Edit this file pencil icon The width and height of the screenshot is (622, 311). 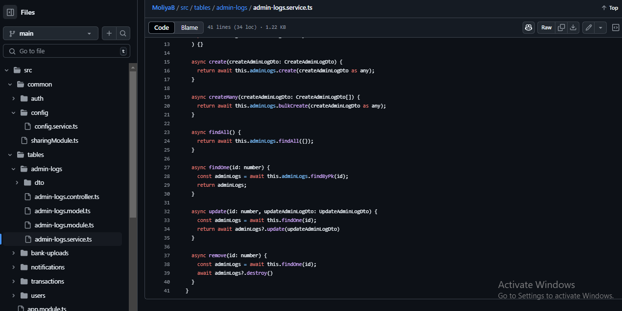click(589, 27)
